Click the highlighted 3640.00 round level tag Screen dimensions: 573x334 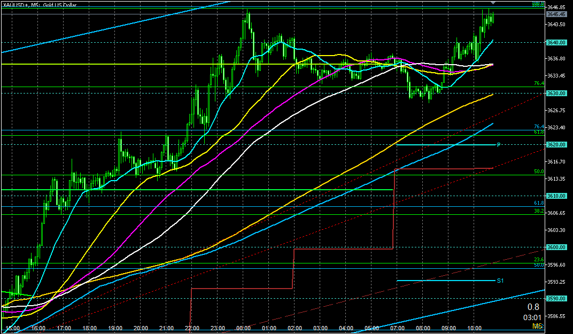(x=556, y=42)
